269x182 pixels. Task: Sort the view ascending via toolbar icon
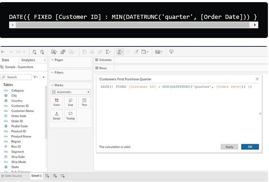92,52
